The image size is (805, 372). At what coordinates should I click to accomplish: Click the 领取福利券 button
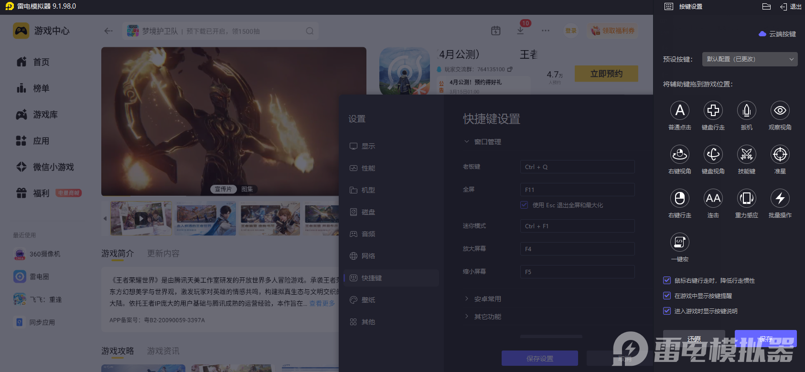click(613, 31)
